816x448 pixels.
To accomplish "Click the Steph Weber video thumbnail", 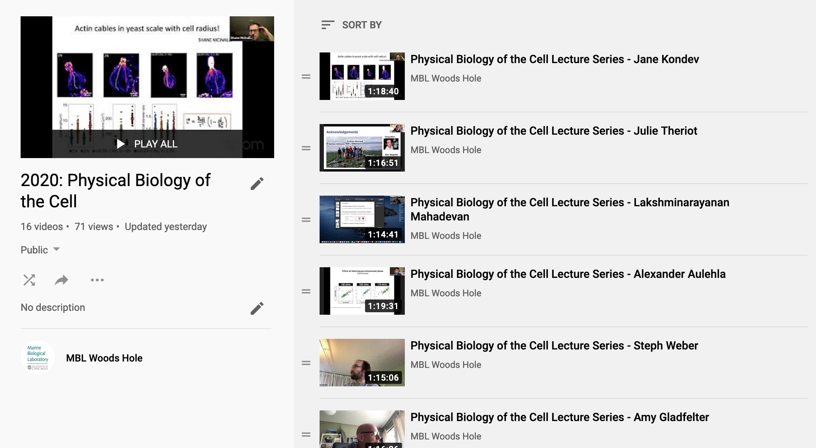I will 362,363.
